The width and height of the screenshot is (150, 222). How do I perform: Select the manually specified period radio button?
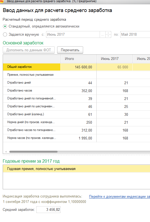[5, 34]
